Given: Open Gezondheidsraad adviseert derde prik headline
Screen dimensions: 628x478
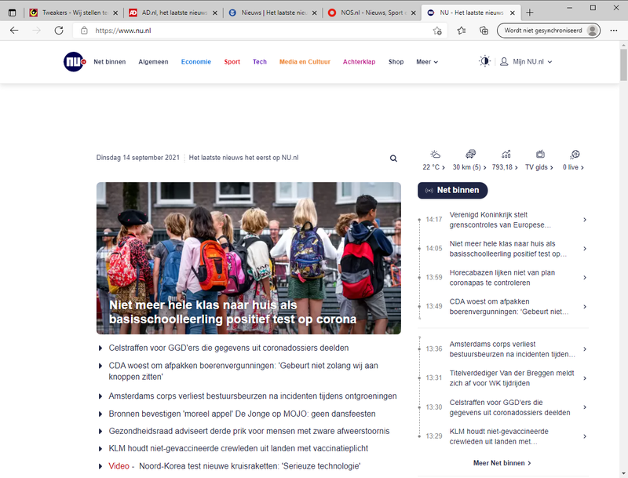Looking at the screenshot, I should [249, 431].
